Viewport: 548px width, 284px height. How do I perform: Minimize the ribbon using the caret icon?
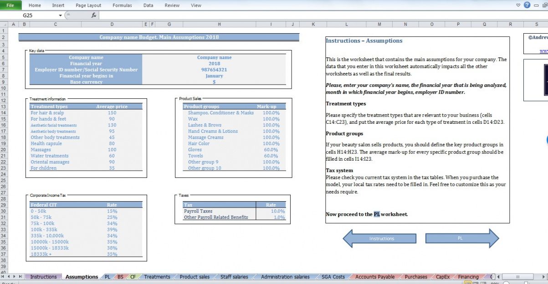(518, 5)
